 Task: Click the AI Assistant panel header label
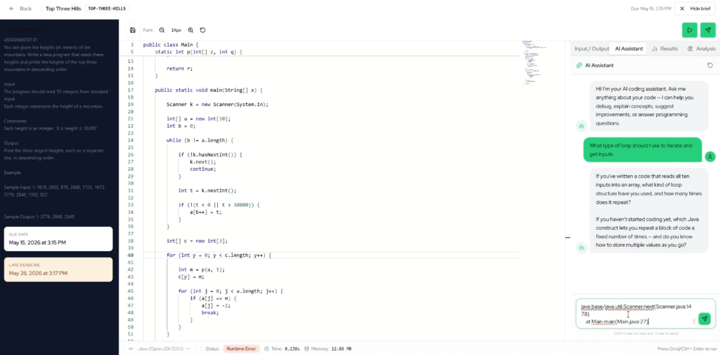tap(599, 65)
